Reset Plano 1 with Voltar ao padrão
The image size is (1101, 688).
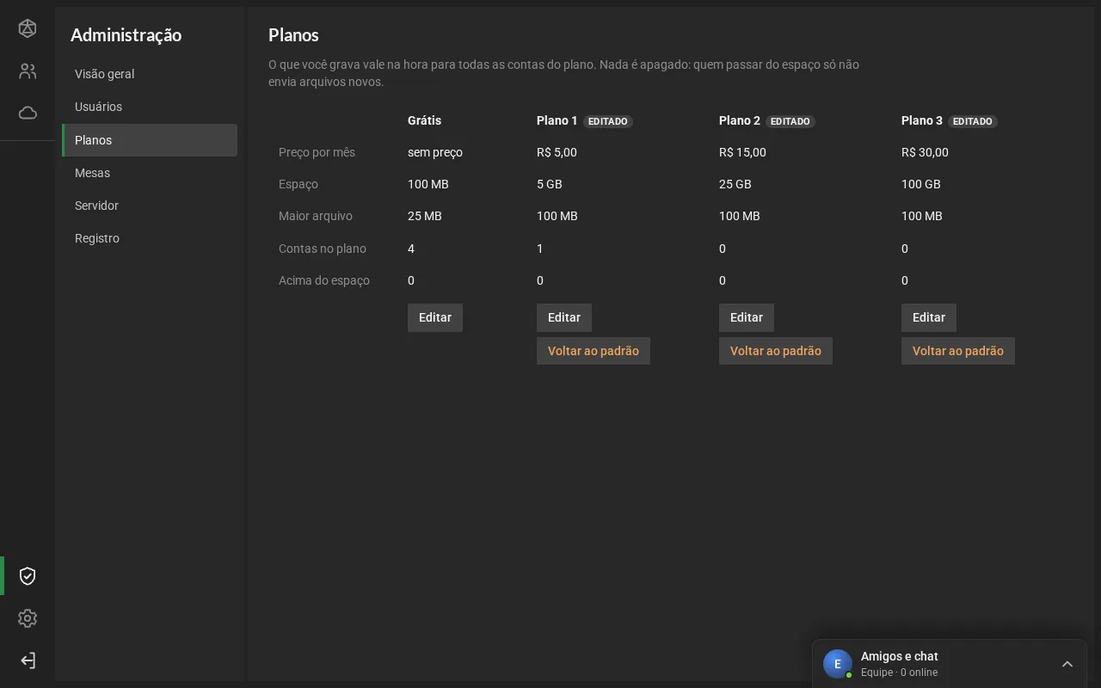click(594, 351)
